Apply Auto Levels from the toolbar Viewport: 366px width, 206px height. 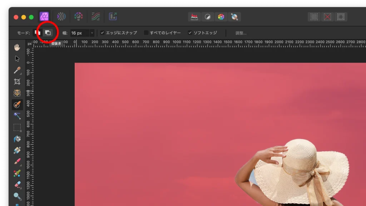point(194,17)
